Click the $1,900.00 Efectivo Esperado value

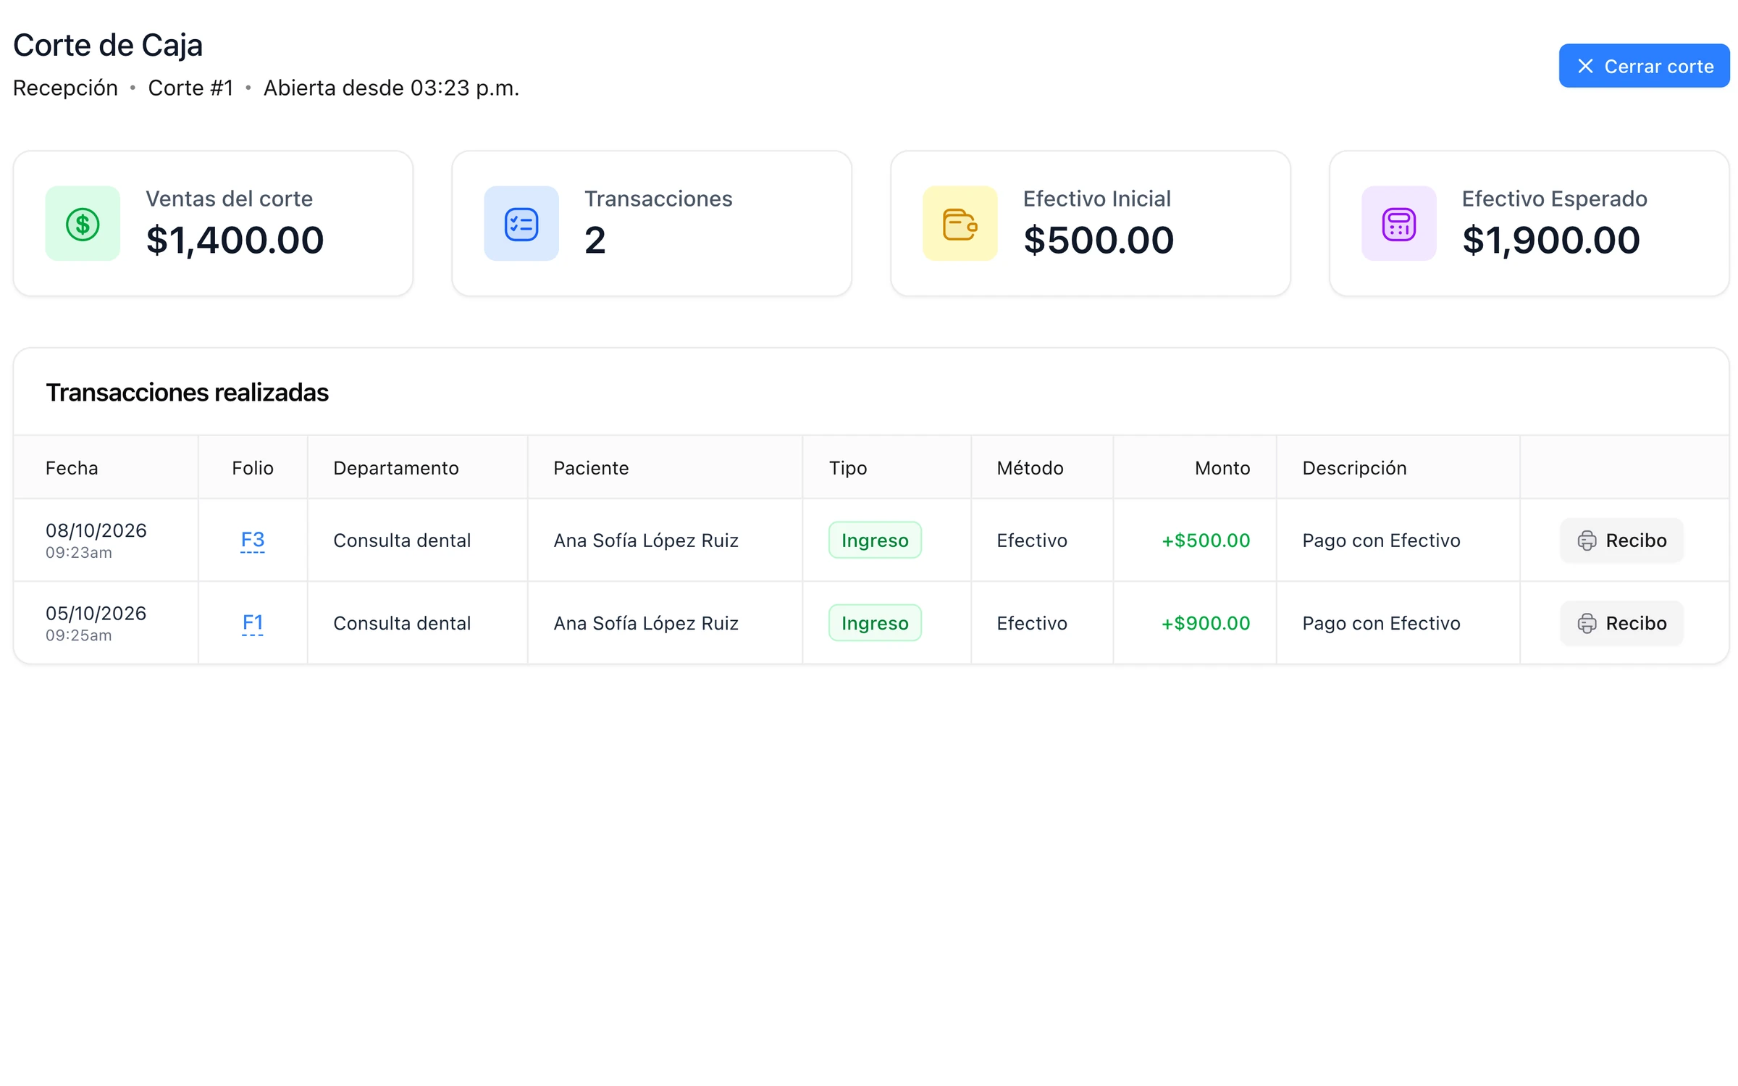[x=1551, y=241]
